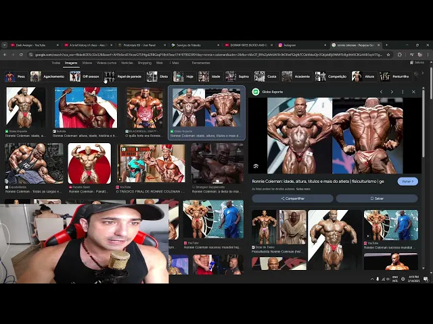
Task: Show hidden system tray icons
Action: [372, 279]
